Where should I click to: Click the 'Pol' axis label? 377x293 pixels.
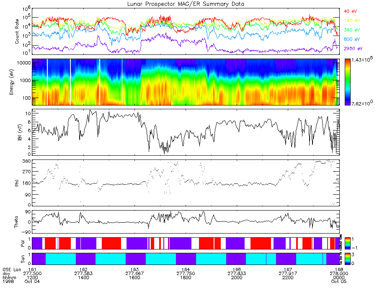23,243
